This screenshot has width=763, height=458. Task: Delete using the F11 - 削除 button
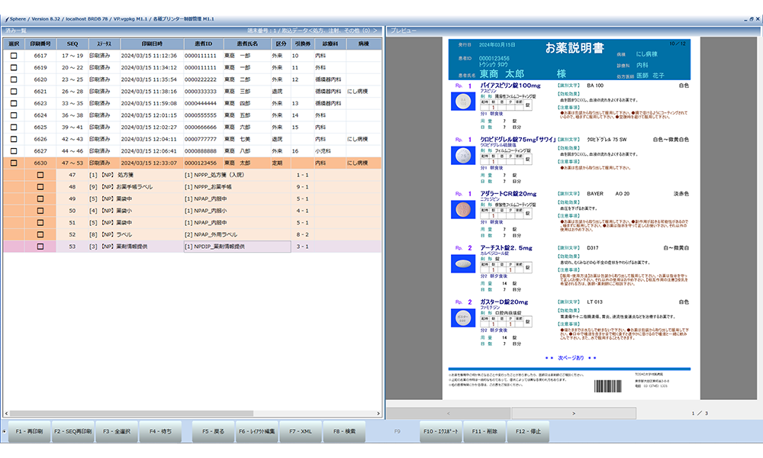click(485, 432)
